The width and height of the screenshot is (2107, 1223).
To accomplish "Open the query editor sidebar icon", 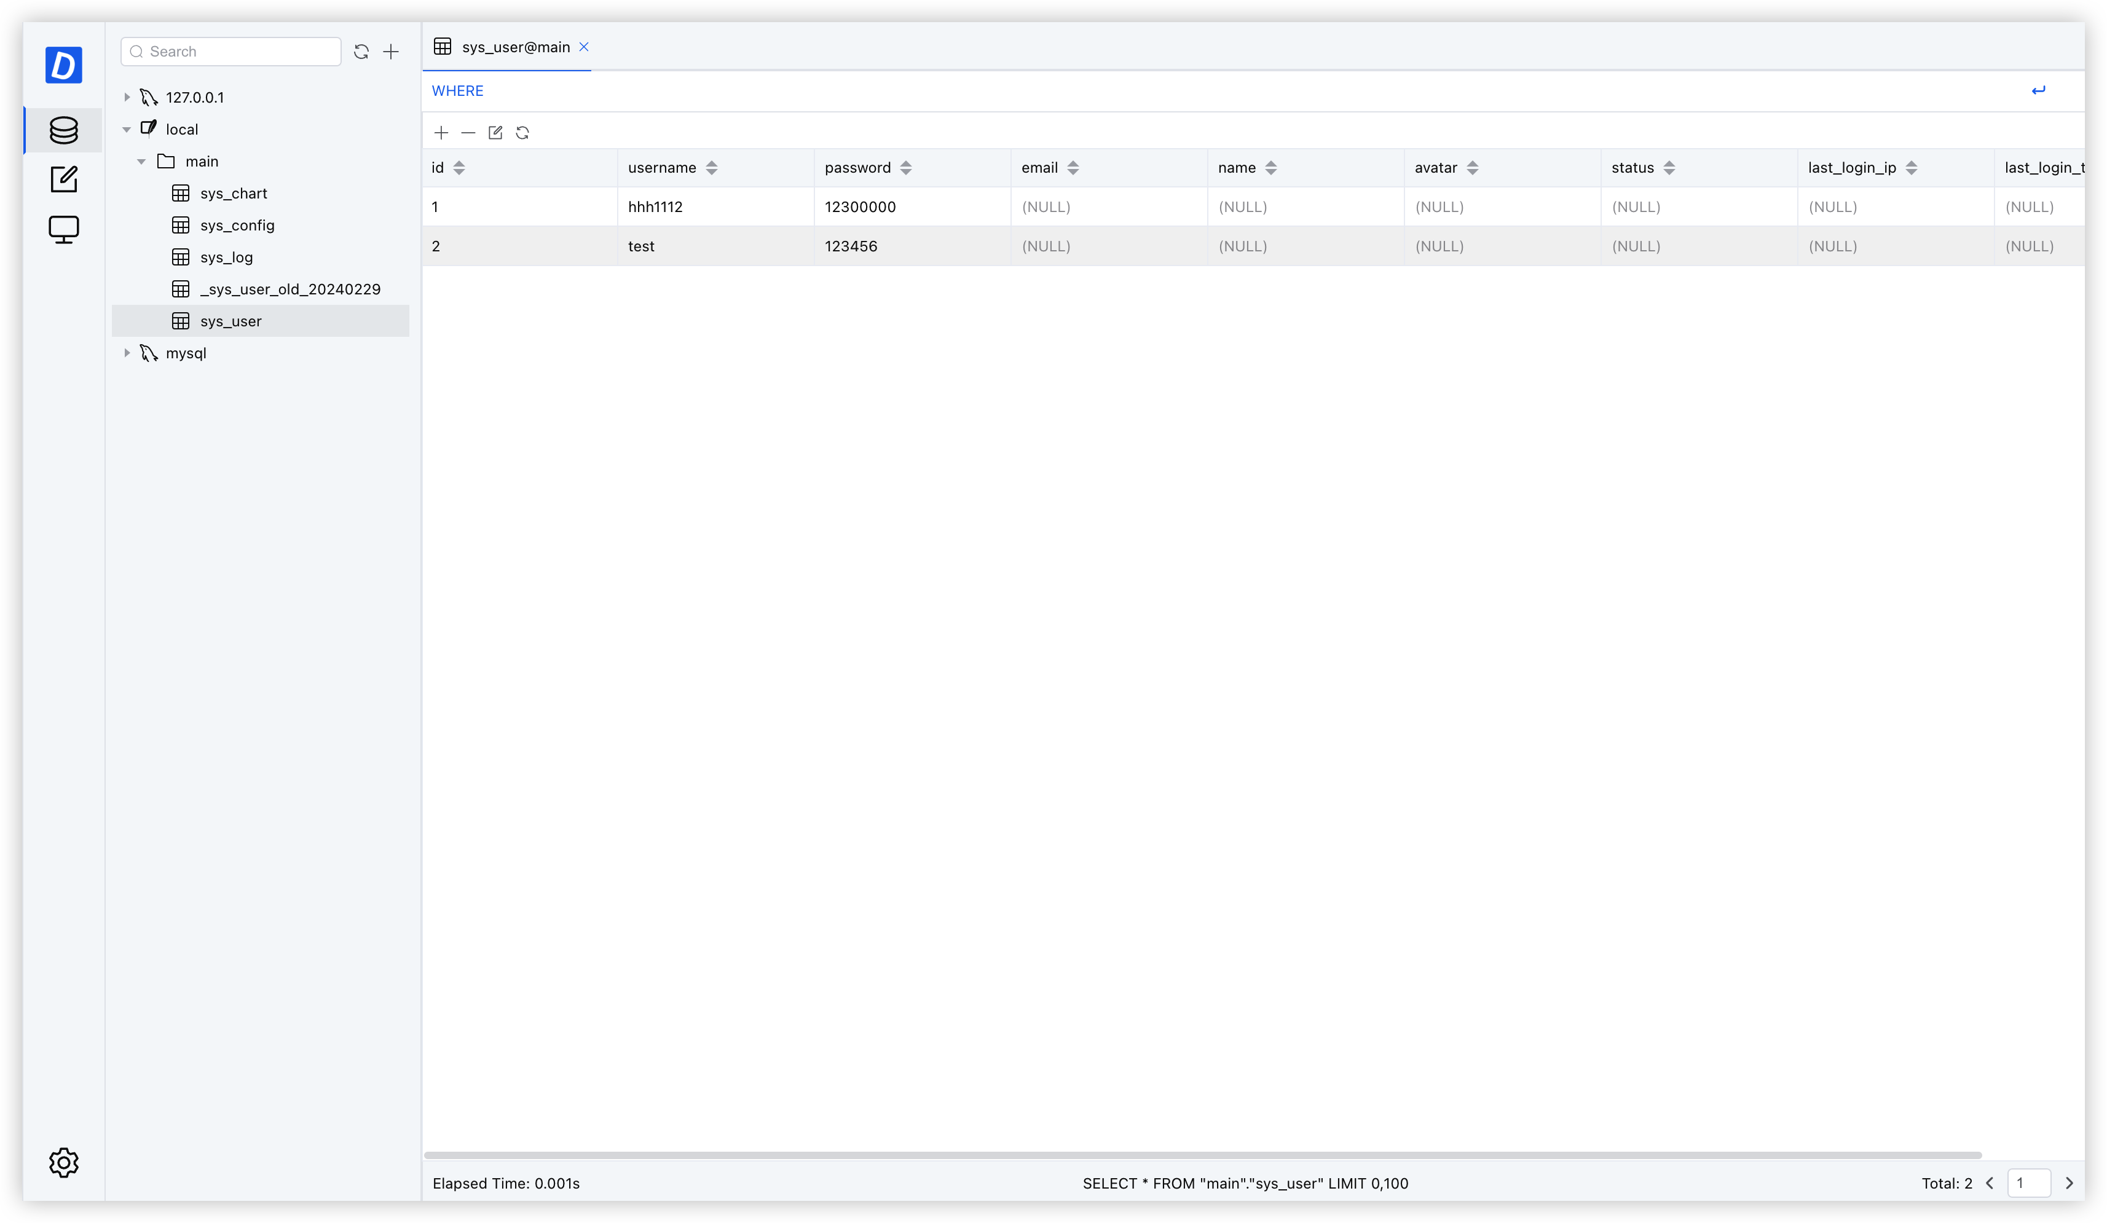I will click(63, 179).
